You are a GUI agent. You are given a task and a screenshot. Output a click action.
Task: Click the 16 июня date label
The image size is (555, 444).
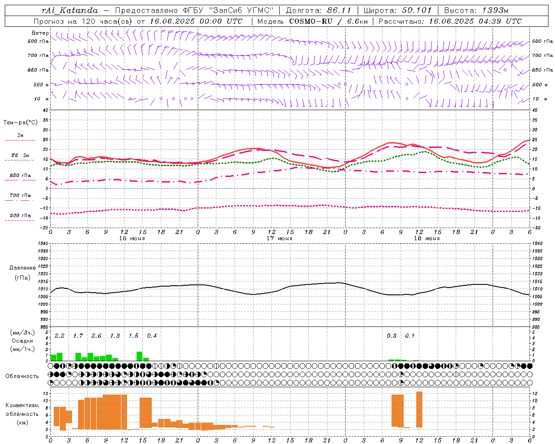[132, 238]
